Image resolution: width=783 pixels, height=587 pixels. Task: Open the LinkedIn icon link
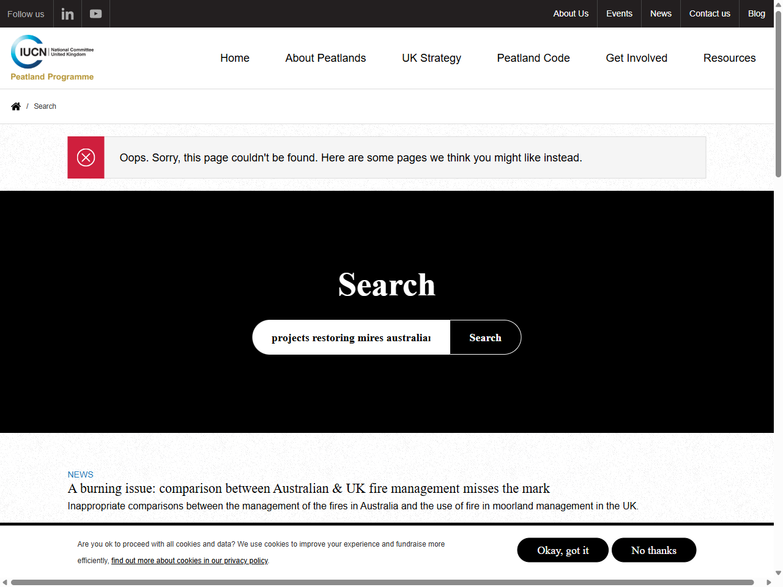pyautogui.click(x=67, y=14)
